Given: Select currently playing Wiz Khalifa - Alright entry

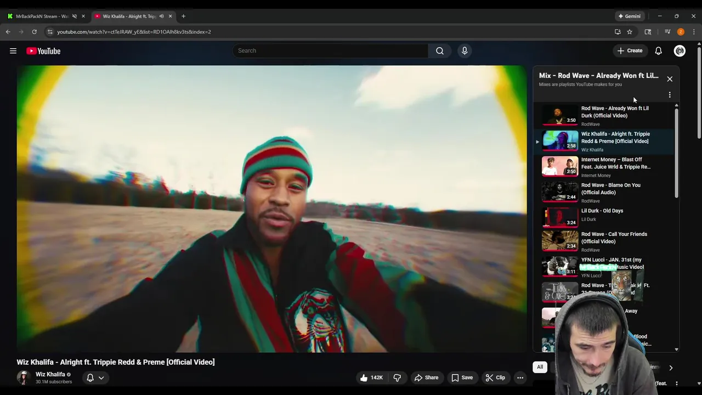Looking at the screenshot, I should tap(603, 141).
